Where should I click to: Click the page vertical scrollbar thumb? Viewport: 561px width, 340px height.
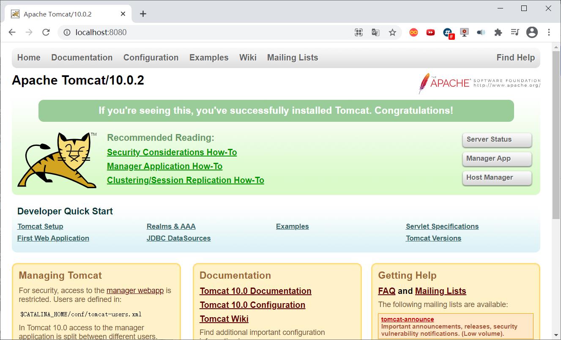(x=556, y=135)
